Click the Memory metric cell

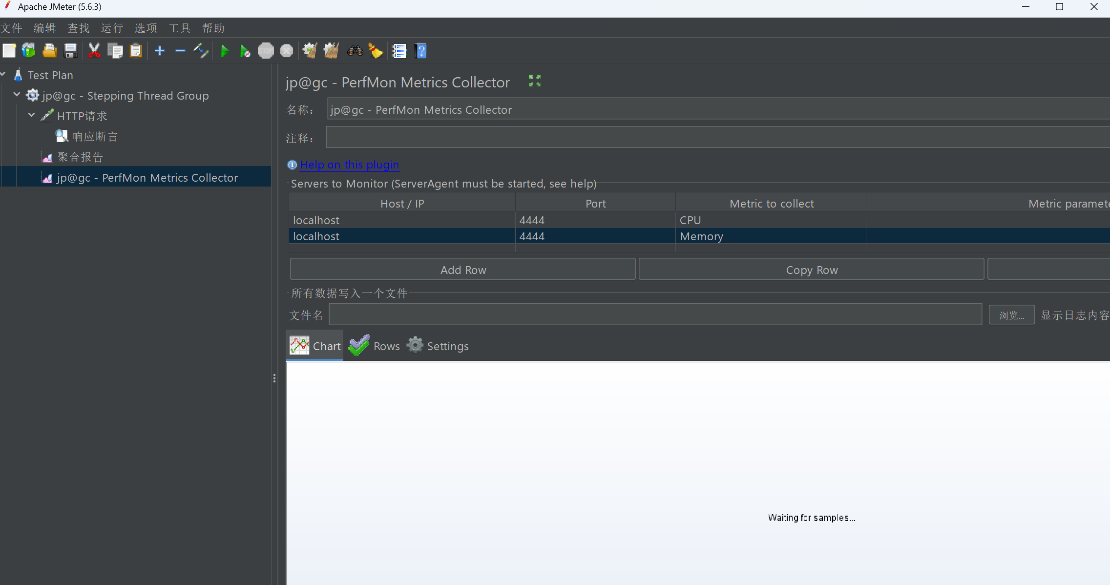point(771,236)
